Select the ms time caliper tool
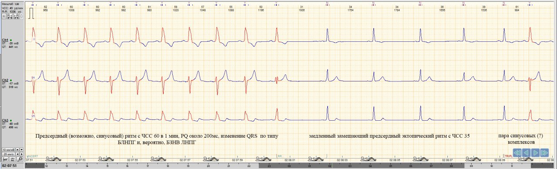 (x=12, y=159)
